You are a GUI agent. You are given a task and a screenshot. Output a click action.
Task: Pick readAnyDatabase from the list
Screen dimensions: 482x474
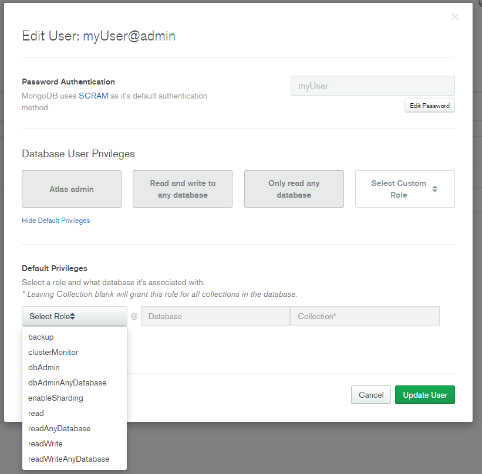[59, 428]
